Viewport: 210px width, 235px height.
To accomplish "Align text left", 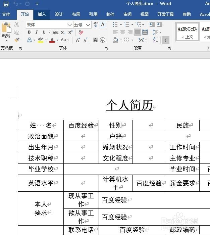I will 115,32.
